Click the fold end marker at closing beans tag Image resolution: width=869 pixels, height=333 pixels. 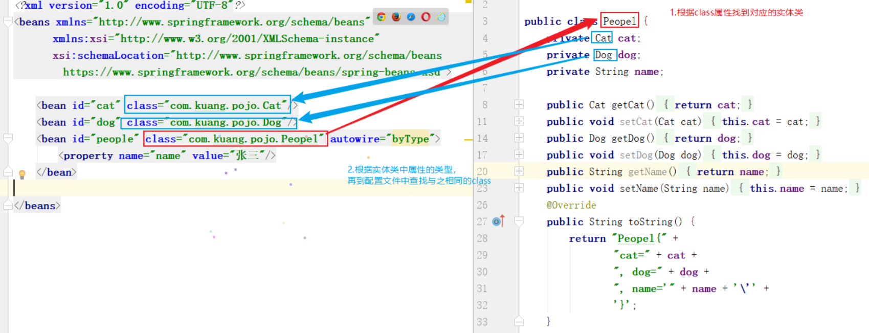pos(8,205)
